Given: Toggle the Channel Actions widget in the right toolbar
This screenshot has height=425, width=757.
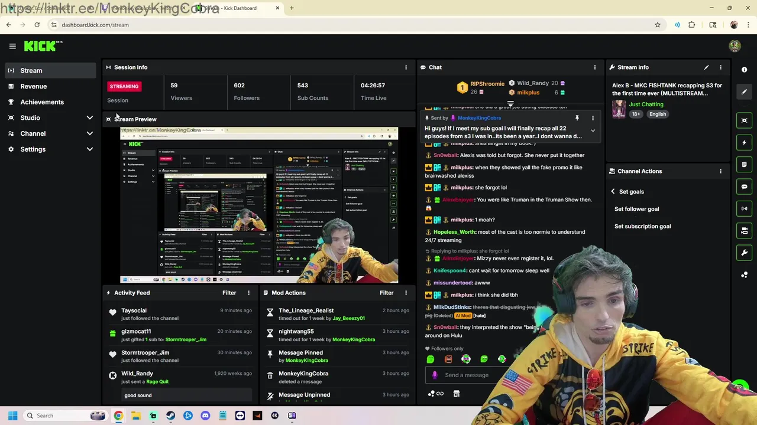Looking at the screenshot, I should (x=744, y=231).
